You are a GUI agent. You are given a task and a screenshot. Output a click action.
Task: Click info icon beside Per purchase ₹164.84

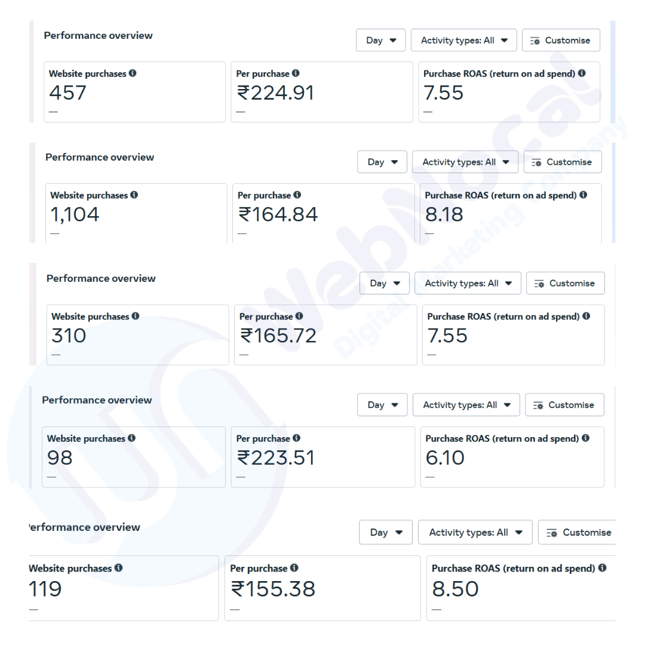pyautogui.click(x=297, y=195)
